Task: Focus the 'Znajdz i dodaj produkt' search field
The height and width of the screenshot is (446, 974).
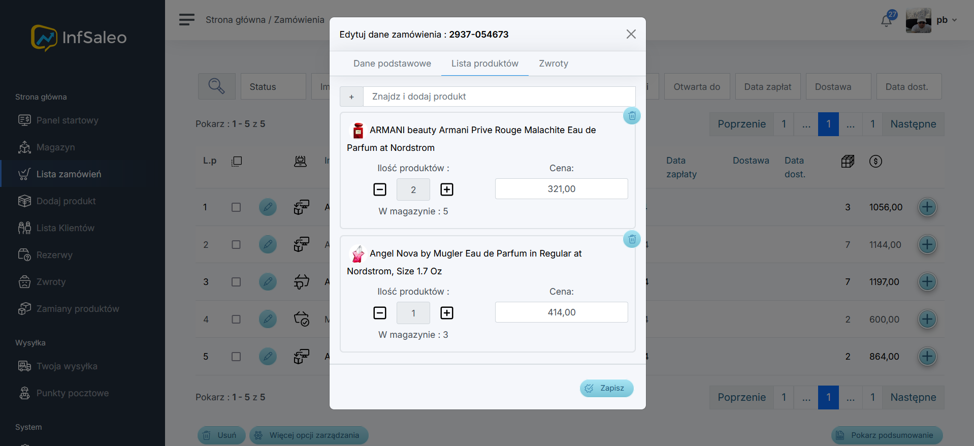Action: (499, 97)
